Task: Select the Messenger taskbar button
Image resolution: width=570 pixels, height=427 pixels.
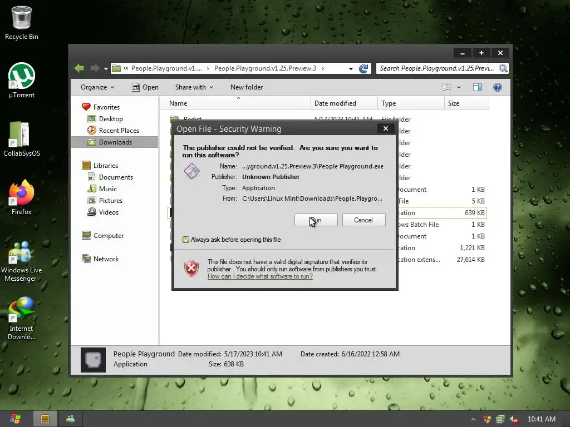Action: point(71,419)
